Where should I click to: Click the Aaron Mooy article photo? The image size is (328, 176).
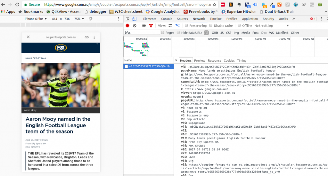pyautogui.click(x=61, y=85)
